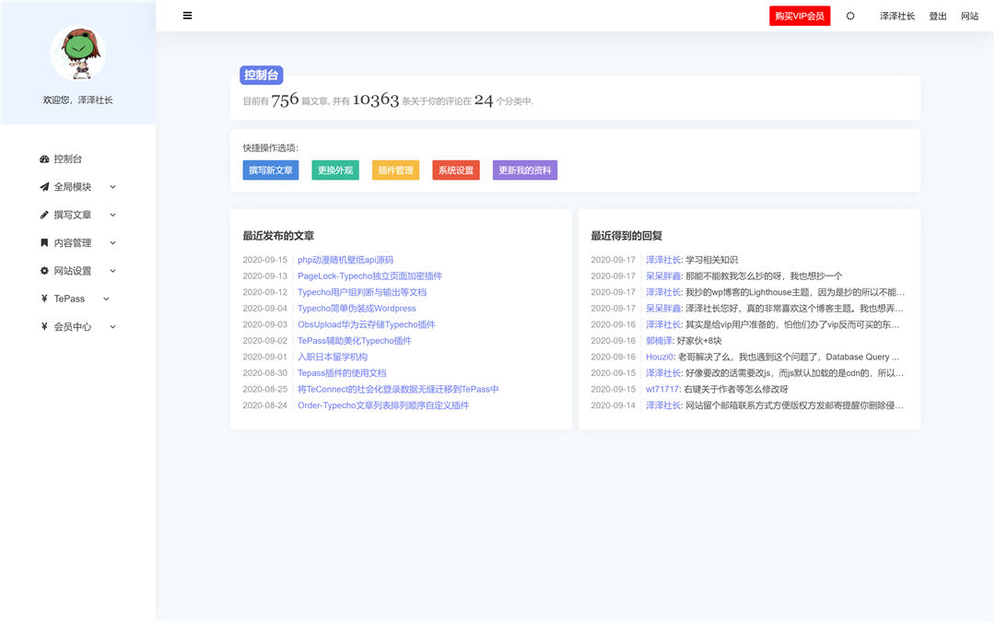
Task: Expand the 网站设置 dropdown arrow
Action: (x=112, y=271)
